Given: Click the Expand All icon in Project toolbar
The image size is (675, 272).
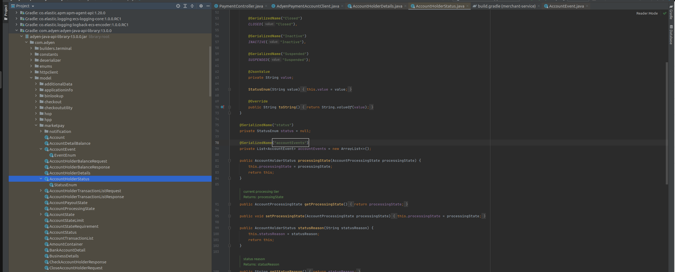Looking at the screenshot, I should tap(185, 6).
